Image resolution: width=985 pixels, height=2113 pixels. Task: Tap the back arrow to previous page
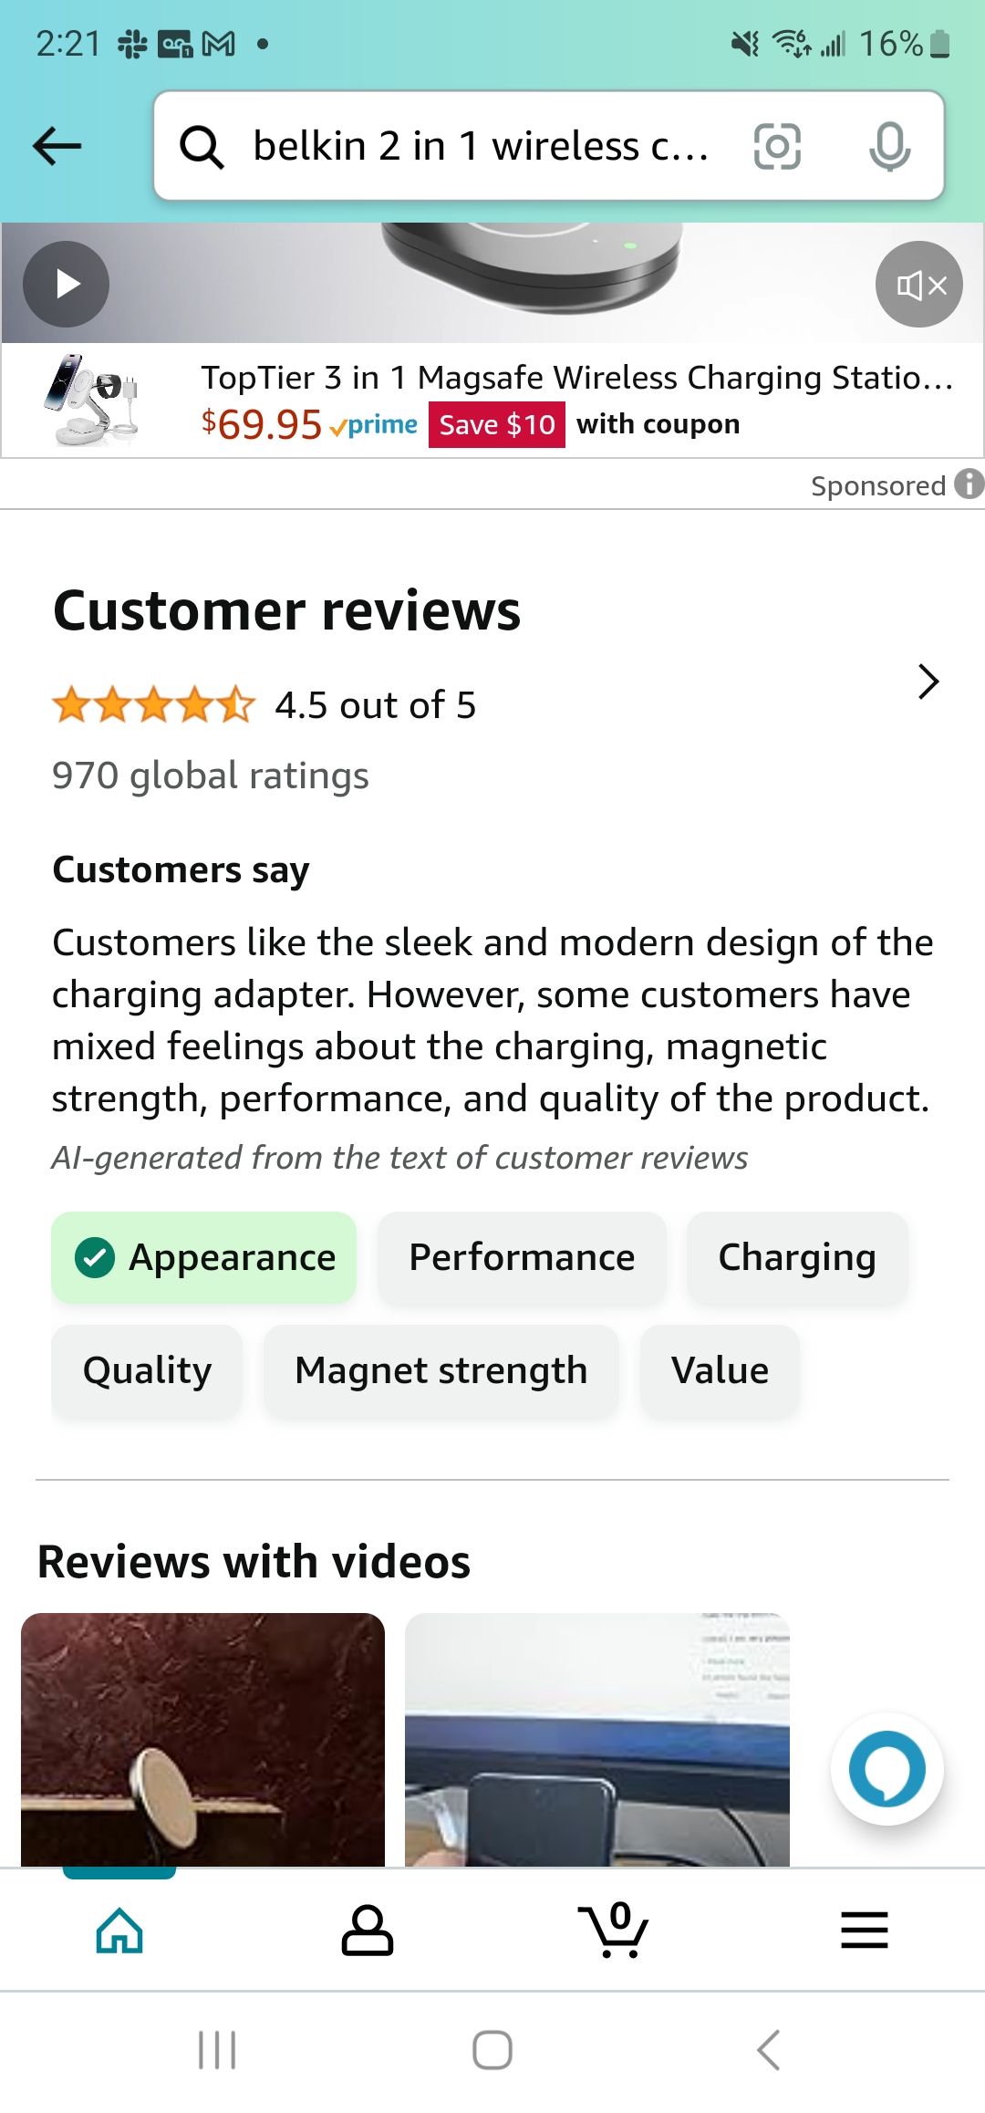pyautogui.click(x=57, y=146)
